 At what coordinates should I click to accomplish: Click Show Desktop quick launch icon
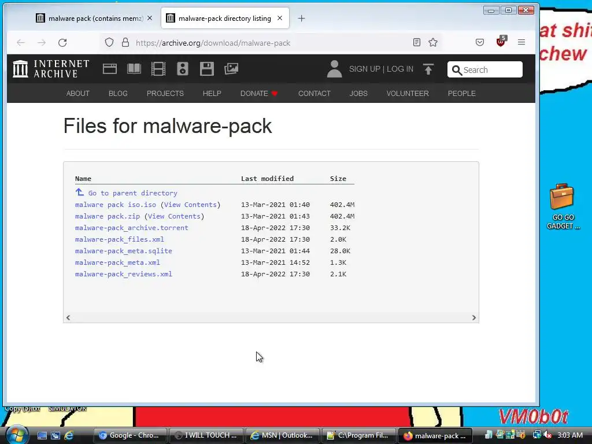click(42, 435)
